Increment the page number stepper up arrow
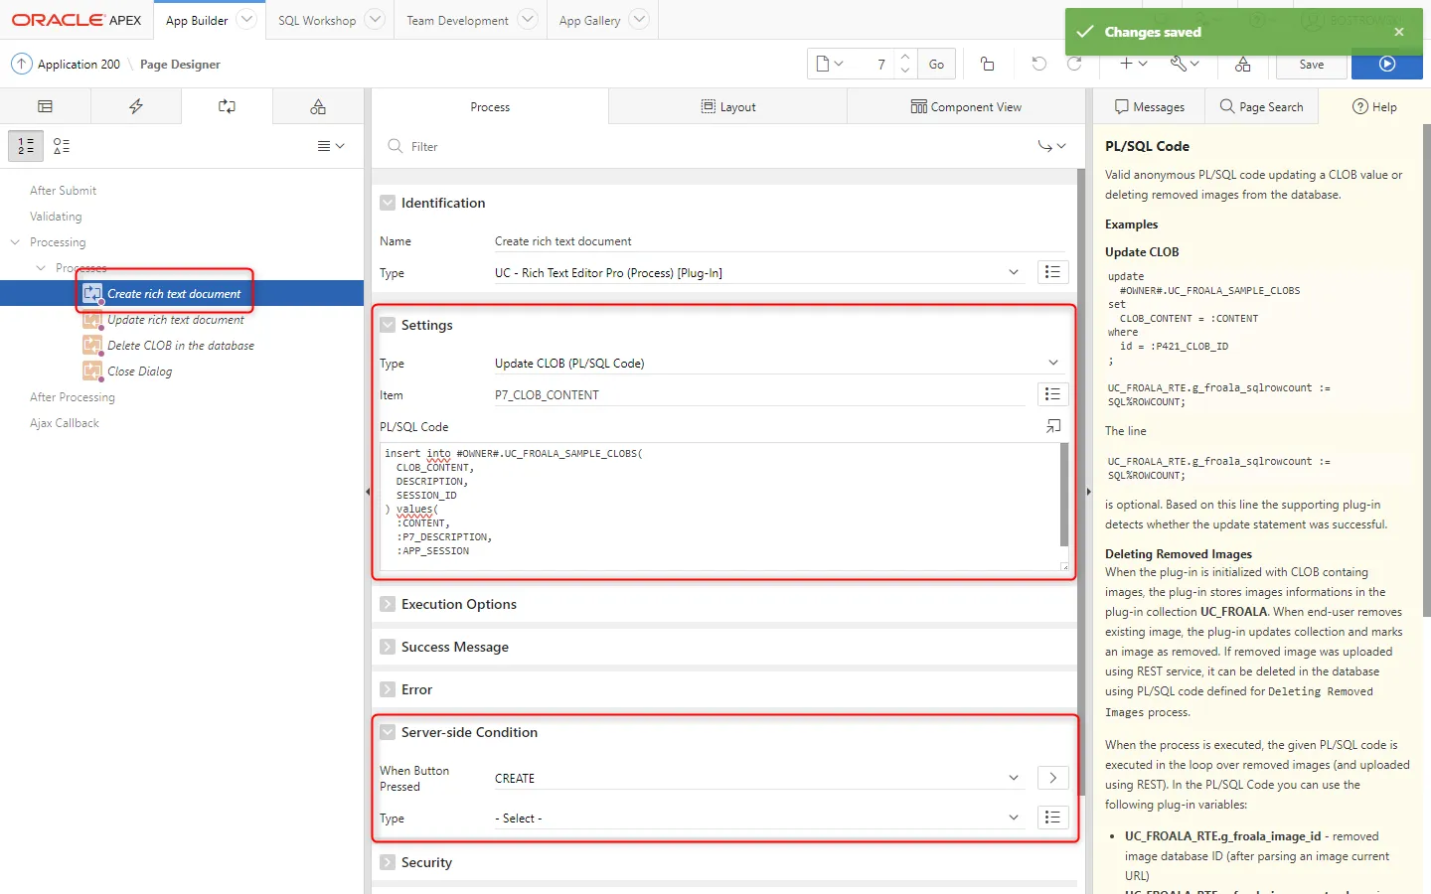This screenshot has width=1431, height=894. click(905, 58)
